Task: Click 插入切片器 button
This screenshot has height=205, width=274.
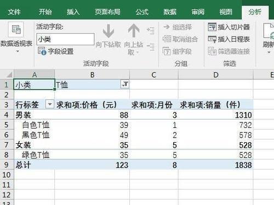Action: point(229,27)
